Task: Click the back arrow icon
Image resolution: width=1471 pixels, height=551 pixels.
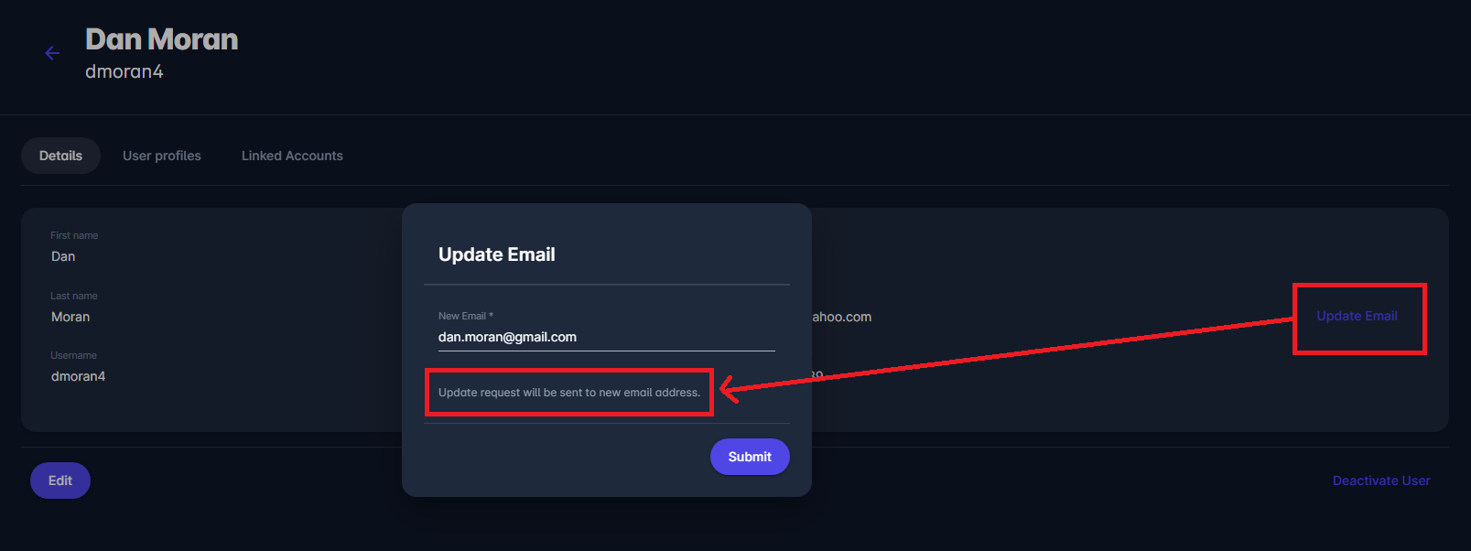Action: (52, 53)
